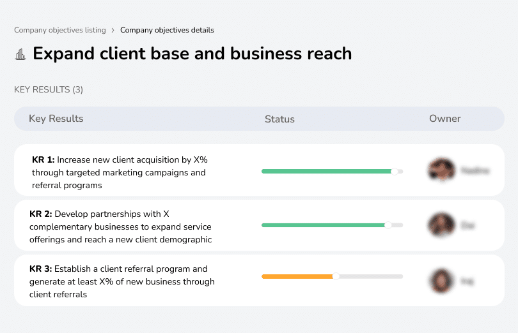Click the KR 2 owner avatar
This screenshot has width=518, height=333.
coord(441,225)
